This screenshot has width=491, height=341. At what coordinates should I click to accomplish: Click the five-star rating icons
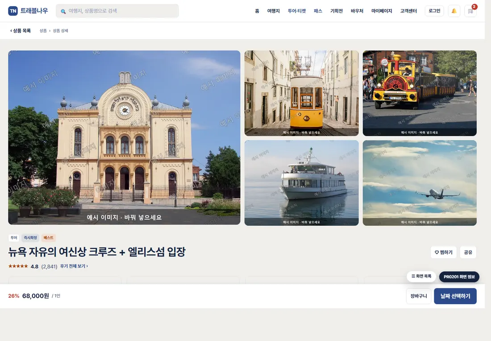[x=18, y=266]
